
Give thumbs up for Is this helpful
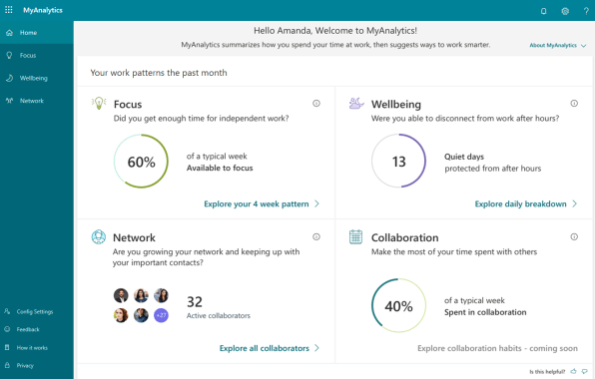[573, 371]
